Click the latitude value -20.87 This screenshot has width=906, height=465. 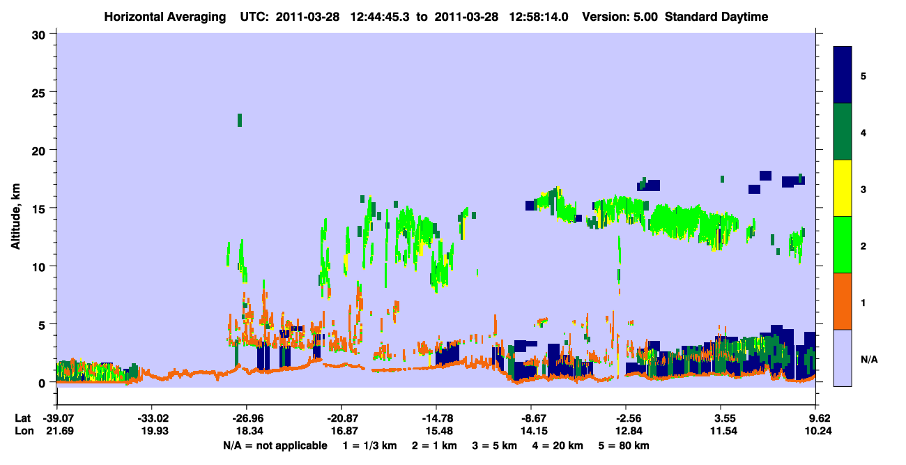(x=341, y=419)
